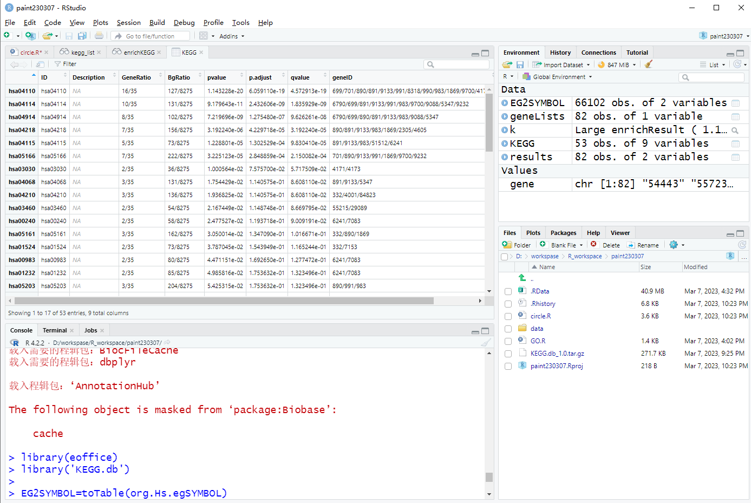The height and width of the screenshot is (503, 751).
Task: Click save all documents toolbar icon
Action: point(82,36)
